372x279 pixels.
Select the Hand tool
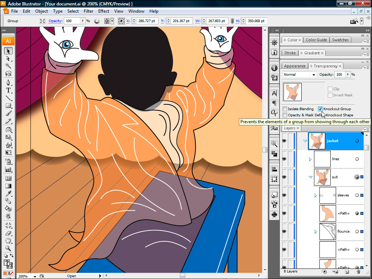coord(8,241)
